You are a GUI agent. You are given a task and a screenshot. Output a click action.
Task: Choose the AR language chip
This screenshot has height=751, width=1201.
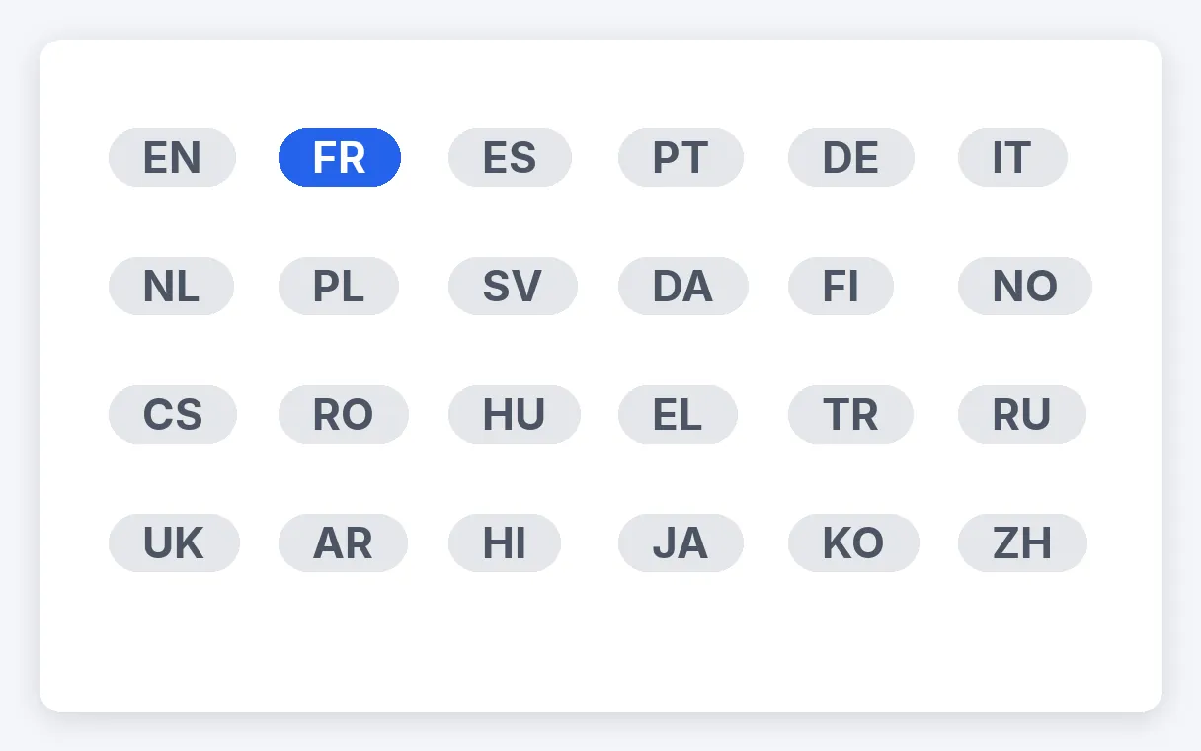coord(343,542)
